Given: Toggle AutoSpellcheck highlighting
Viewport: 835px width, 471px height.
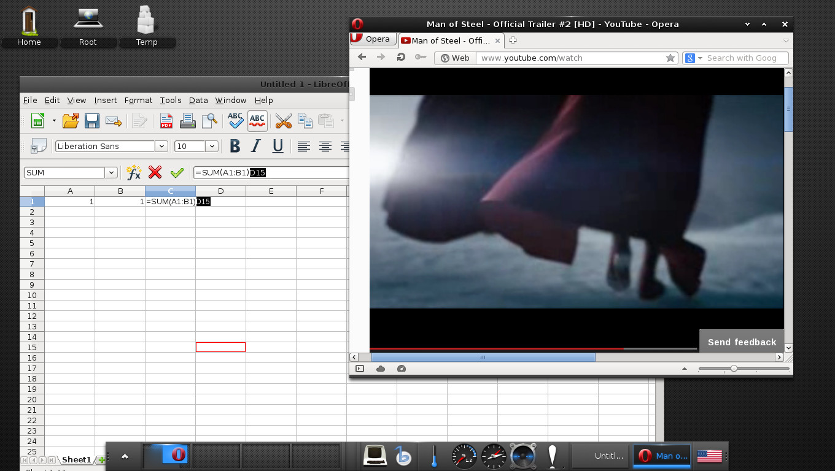Looking at the screenshot, I should (x=257, y=120).
